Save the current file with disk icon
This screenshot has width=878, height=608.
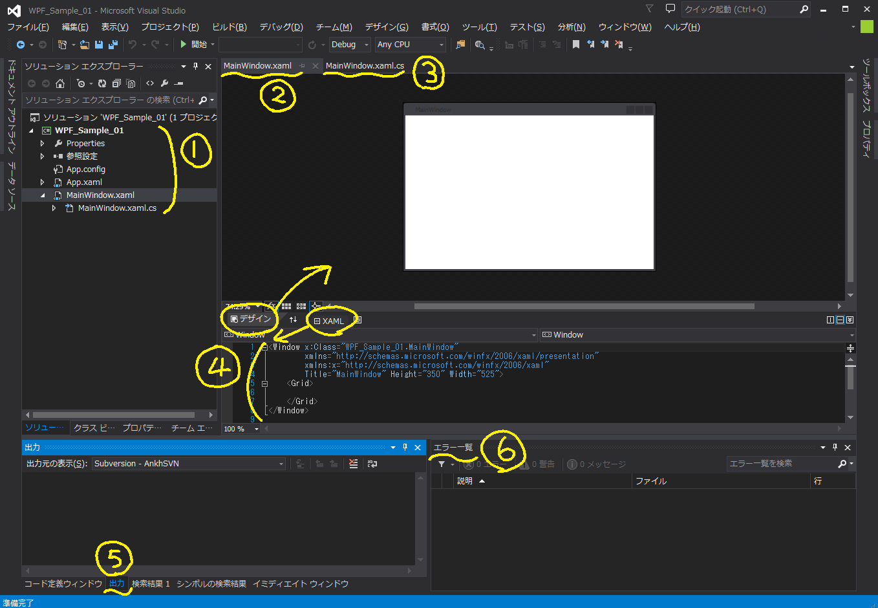tap(99, 45)
